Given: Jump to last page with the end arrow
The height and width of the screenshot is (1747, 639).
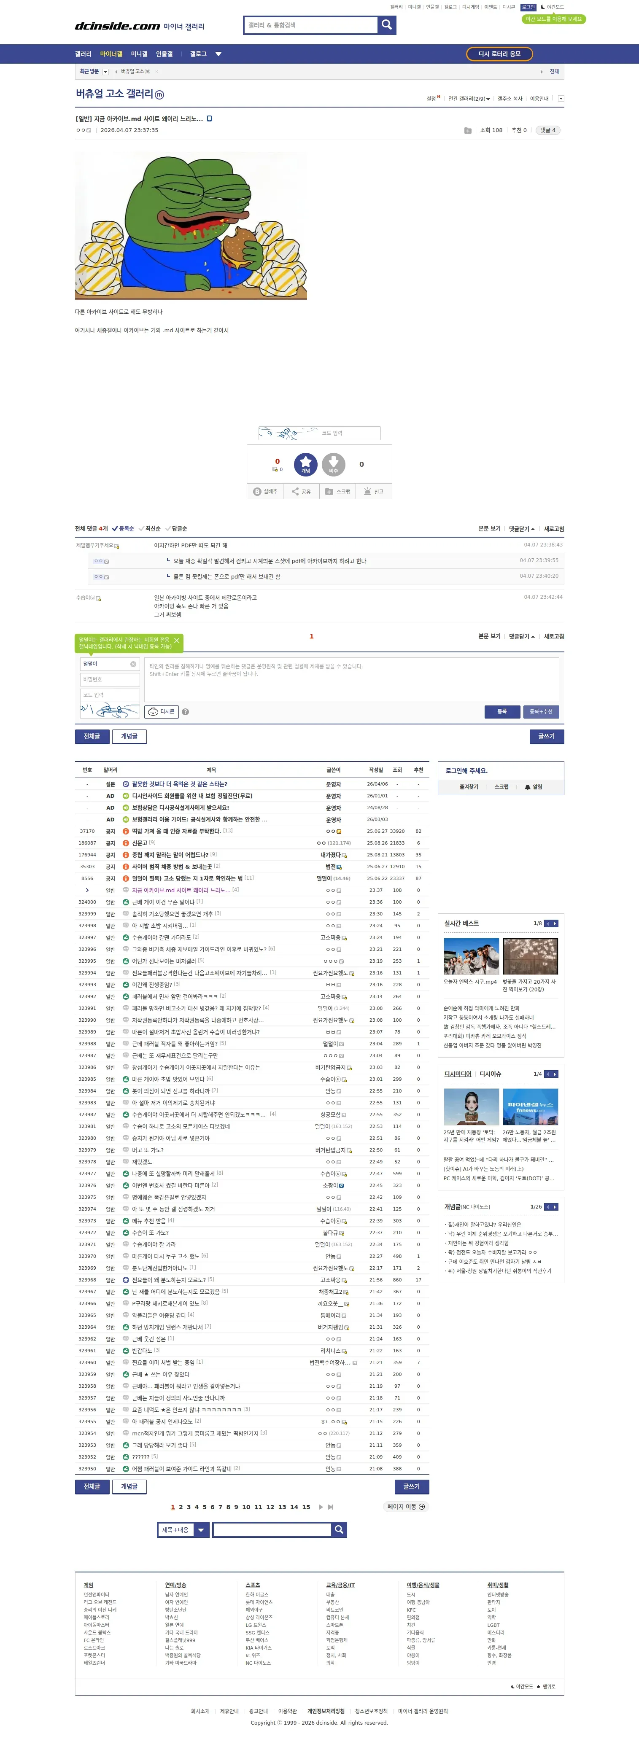Looking at the screenshot, I should [x=330, y=1507].
